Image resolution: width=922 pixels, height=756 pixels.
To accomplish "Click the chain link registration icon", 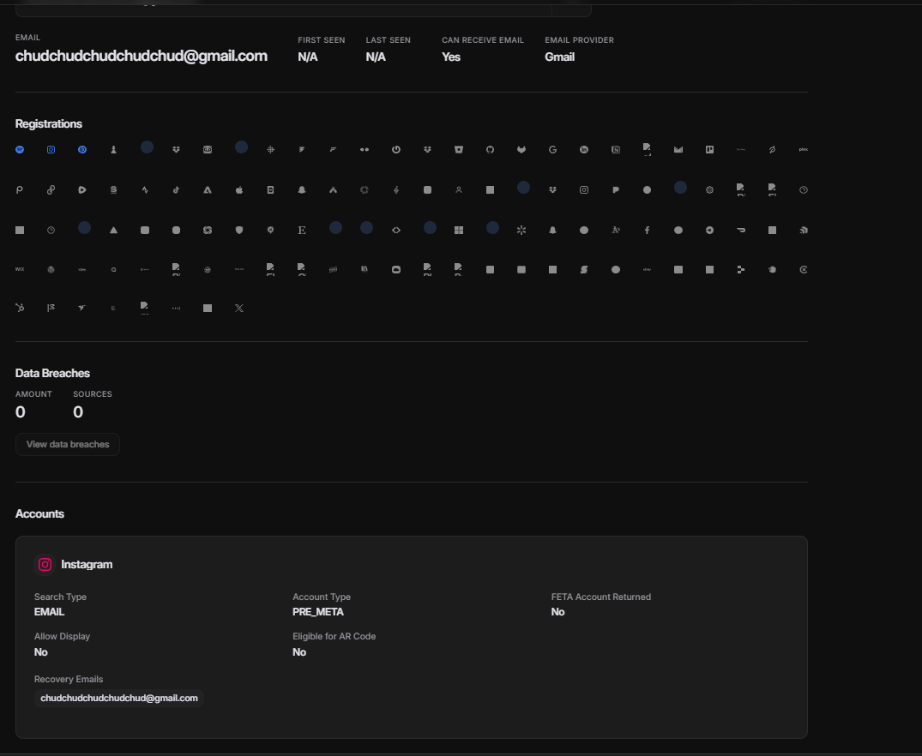I will (51, 190).
